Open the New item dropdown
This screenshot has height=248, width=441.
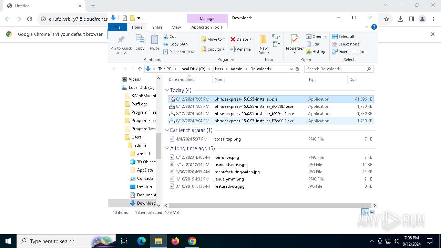[276, 36]
